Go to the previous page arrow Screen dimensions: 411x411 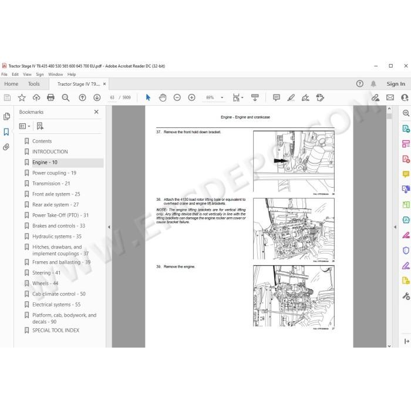click(82, 98)
